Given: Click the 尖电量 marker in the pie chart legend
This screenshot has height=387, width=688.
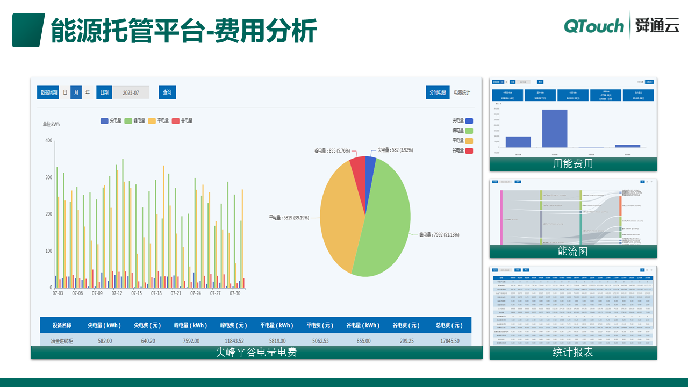Looking at the screenshot, I should pos(469,121).
